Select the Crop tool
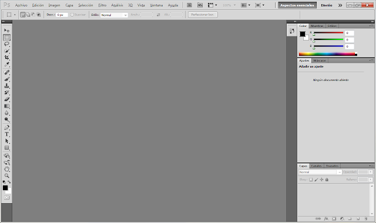This screenshot has height=223, width=376. [x=6, y=58]
